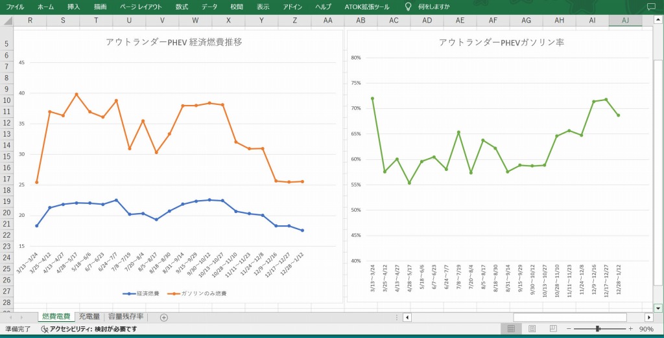Open the 校閲 ribbon tab
The width and height of the screenshot is (664, 338).
pyautogui.click(x=237, y=6)
